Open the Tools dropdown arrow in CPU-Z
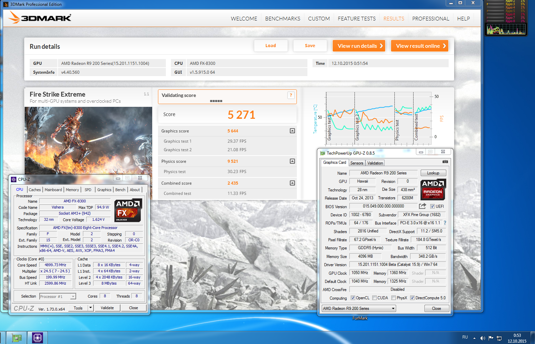The height and width of the screenshot is (344, 535). tap(90, 308)
